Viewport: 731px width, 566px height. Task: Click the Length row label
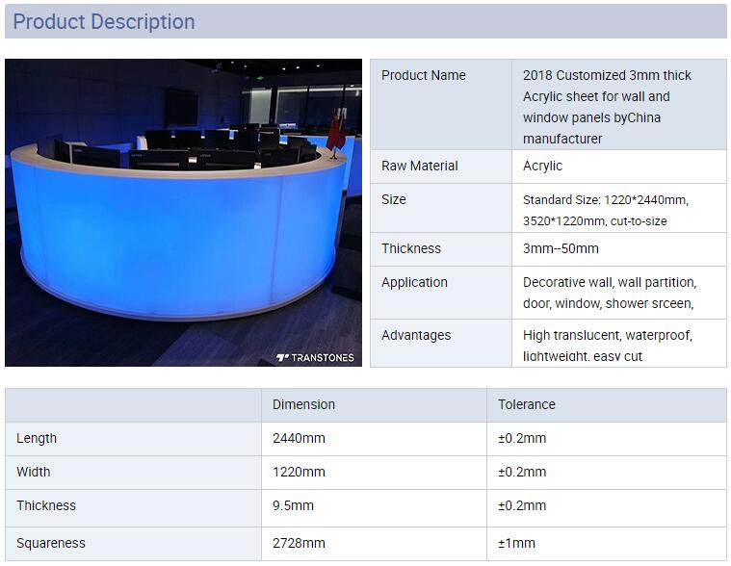(37, 438)
